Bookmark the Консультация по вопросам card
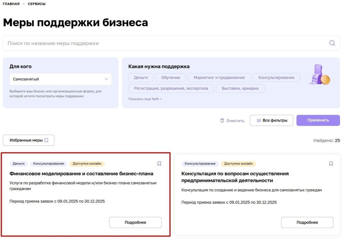This screenshot has height=239, width=342. 331,163
